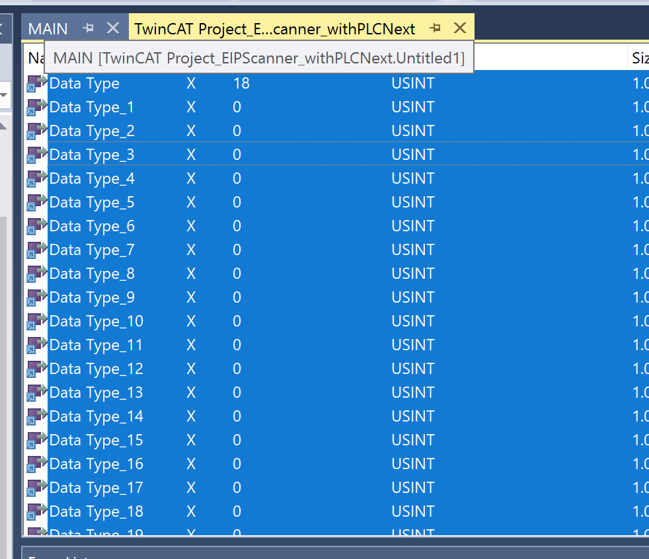
Task: Close the MAIN tab
Action: pyautogui.click(x=113, y=28)
